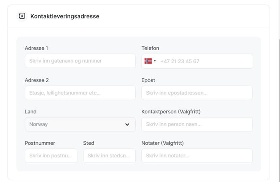Screen dimensions: 280x182
Task: Focus the Postnummer input field
Action: (x=51, y=156)
